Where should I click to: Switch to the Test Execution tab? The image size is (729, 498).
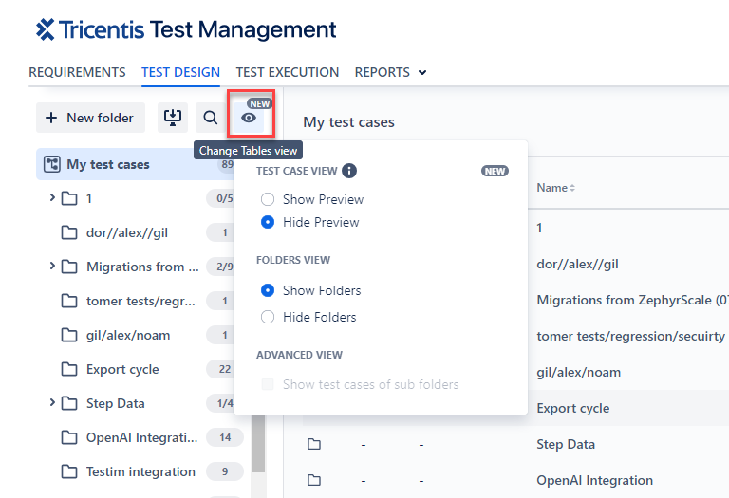pos(287,72)
